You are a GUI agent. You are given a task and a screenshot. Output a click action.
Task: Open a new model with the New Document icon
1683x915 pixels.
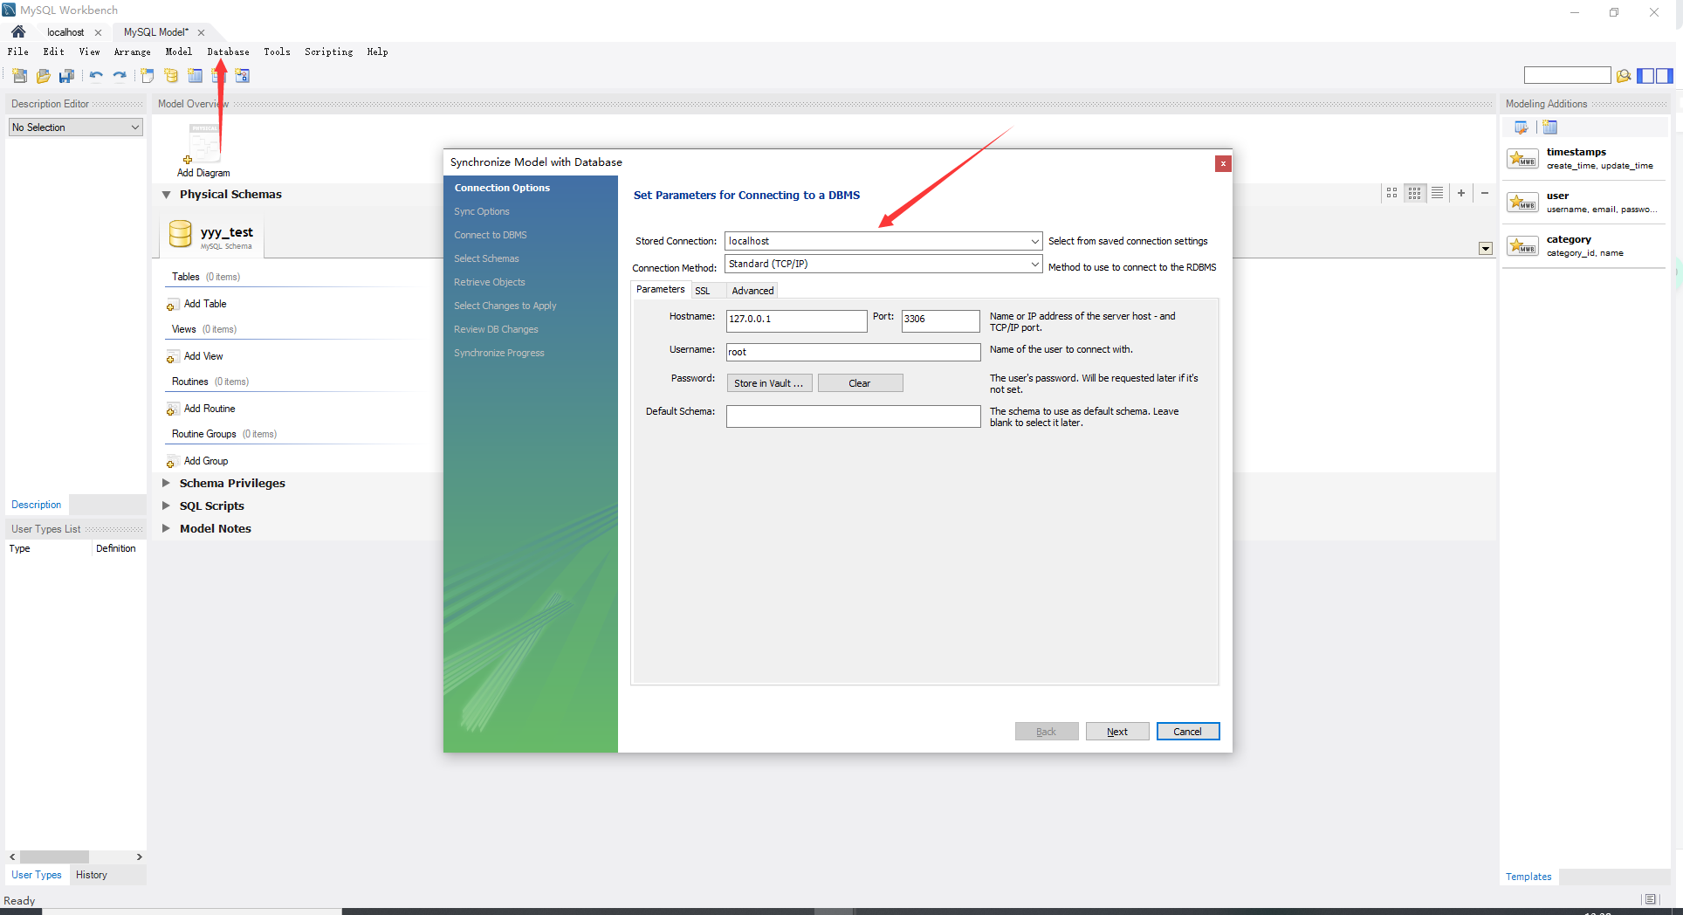pyautogui.click(x=18, y=76)
